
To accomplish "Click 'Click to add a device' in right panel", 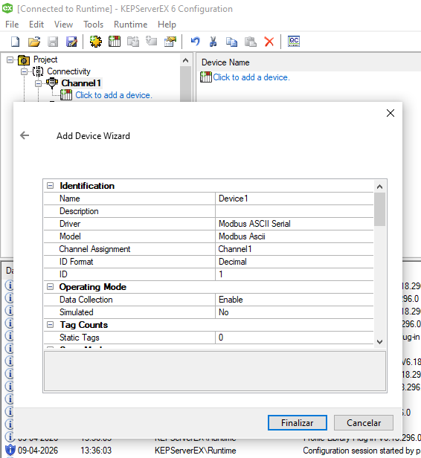I will 251,77.
